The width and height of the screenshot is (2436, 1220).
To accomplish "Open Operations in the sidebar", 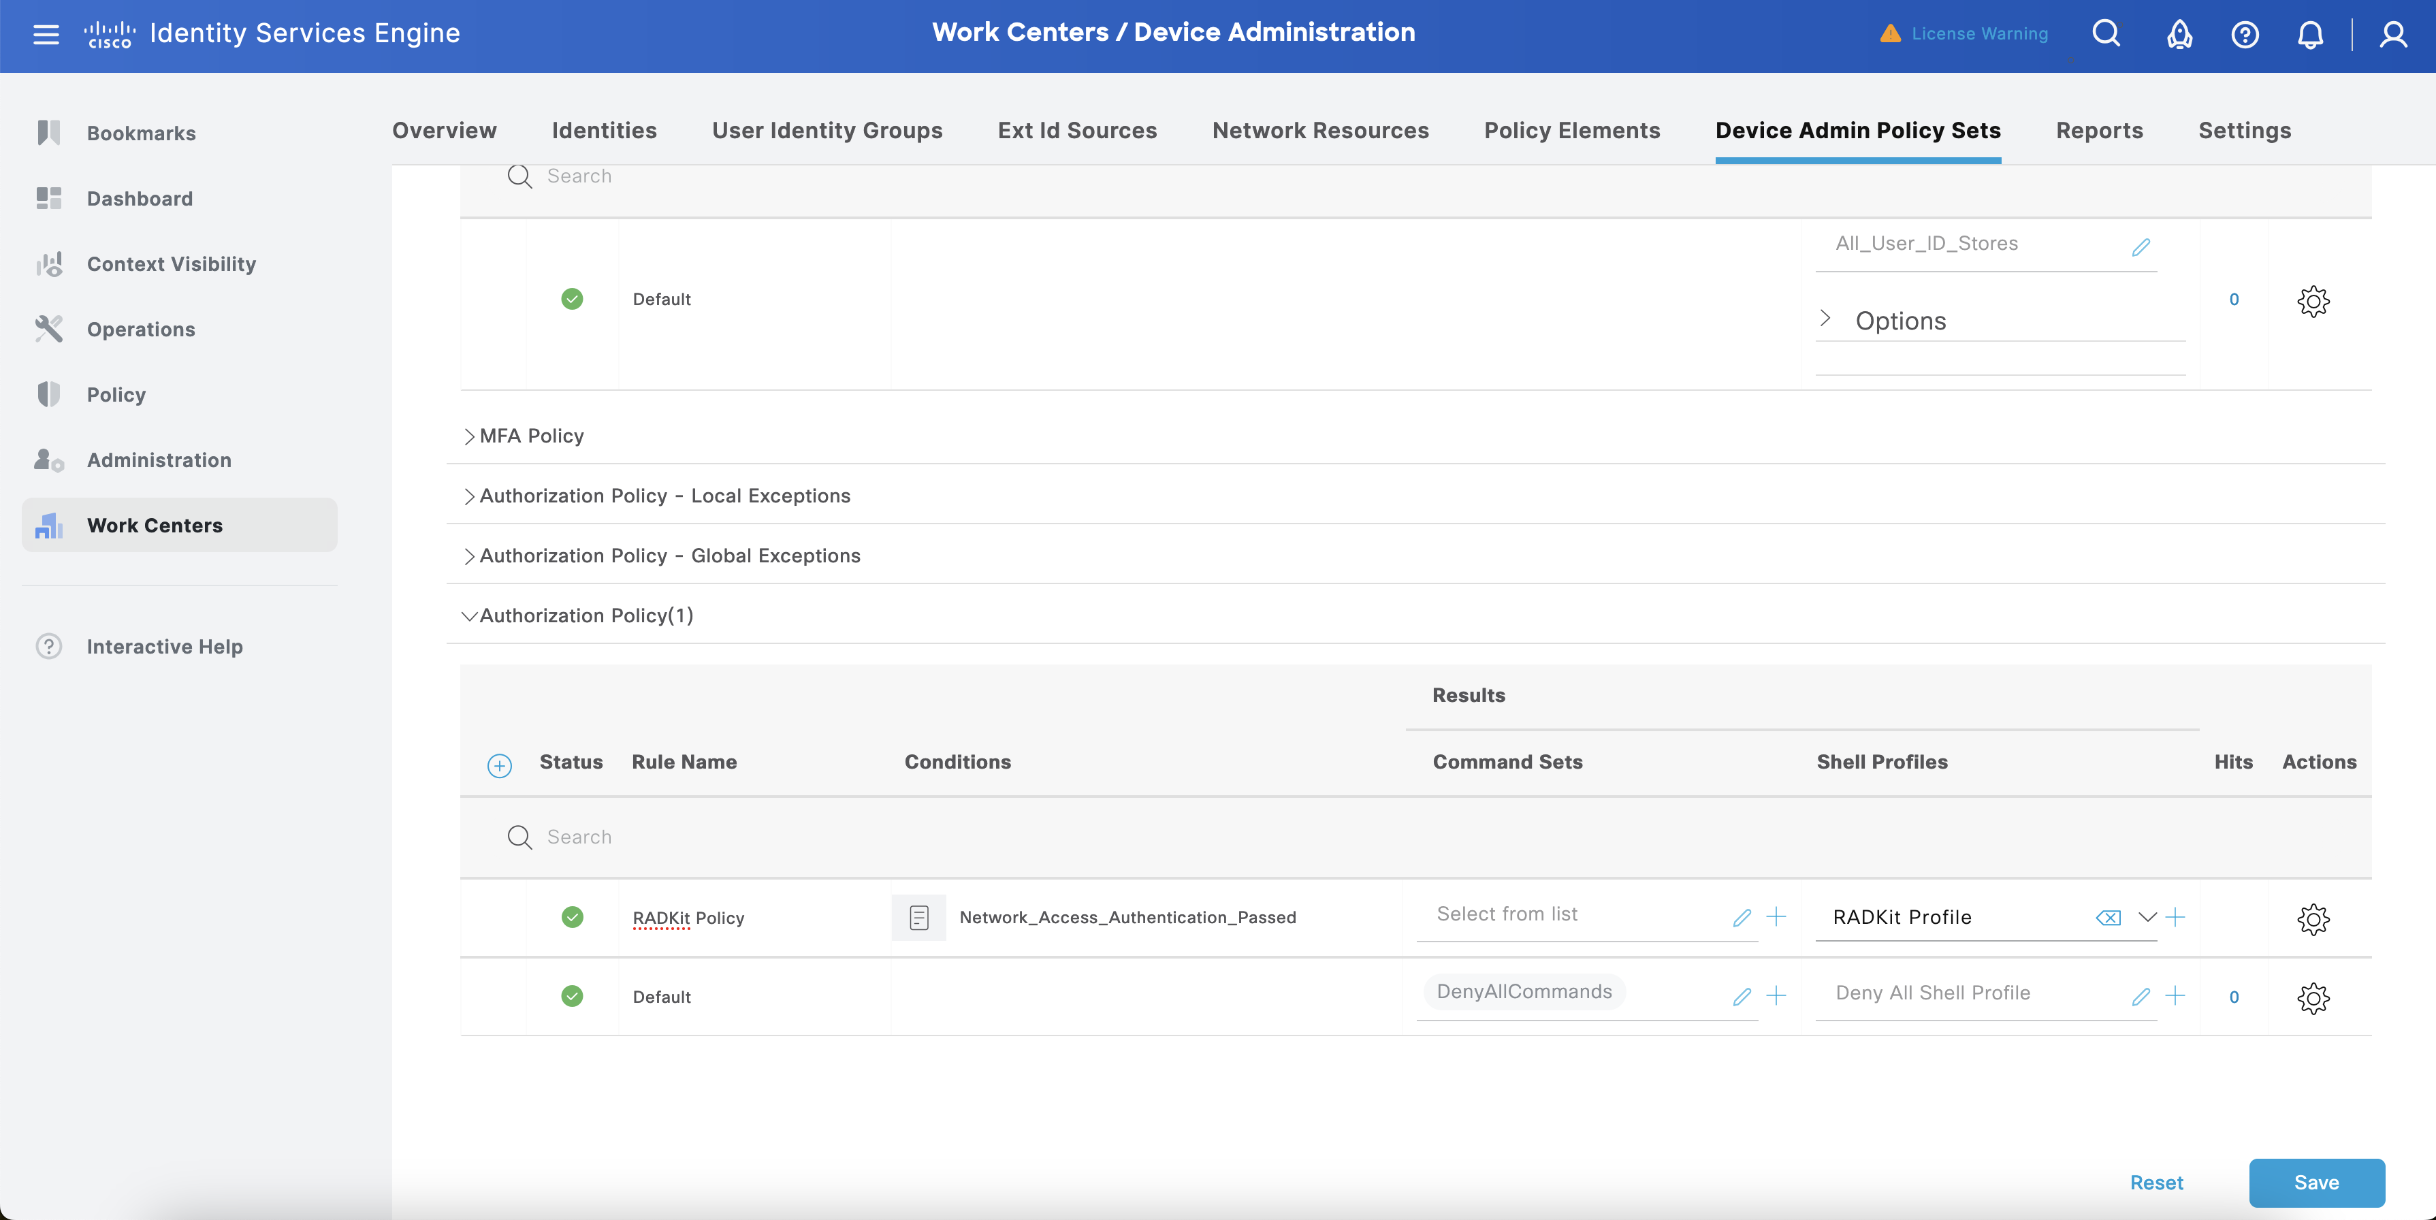I will 180,329.
